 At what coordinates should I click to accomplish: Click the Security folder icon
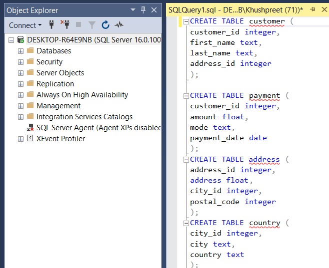30,61
